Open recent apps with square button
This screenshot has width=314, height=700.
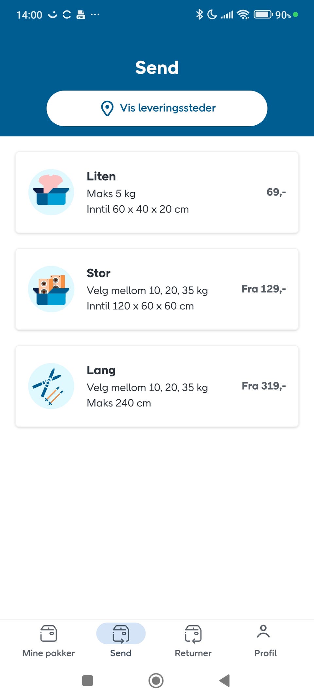(88, 681)
